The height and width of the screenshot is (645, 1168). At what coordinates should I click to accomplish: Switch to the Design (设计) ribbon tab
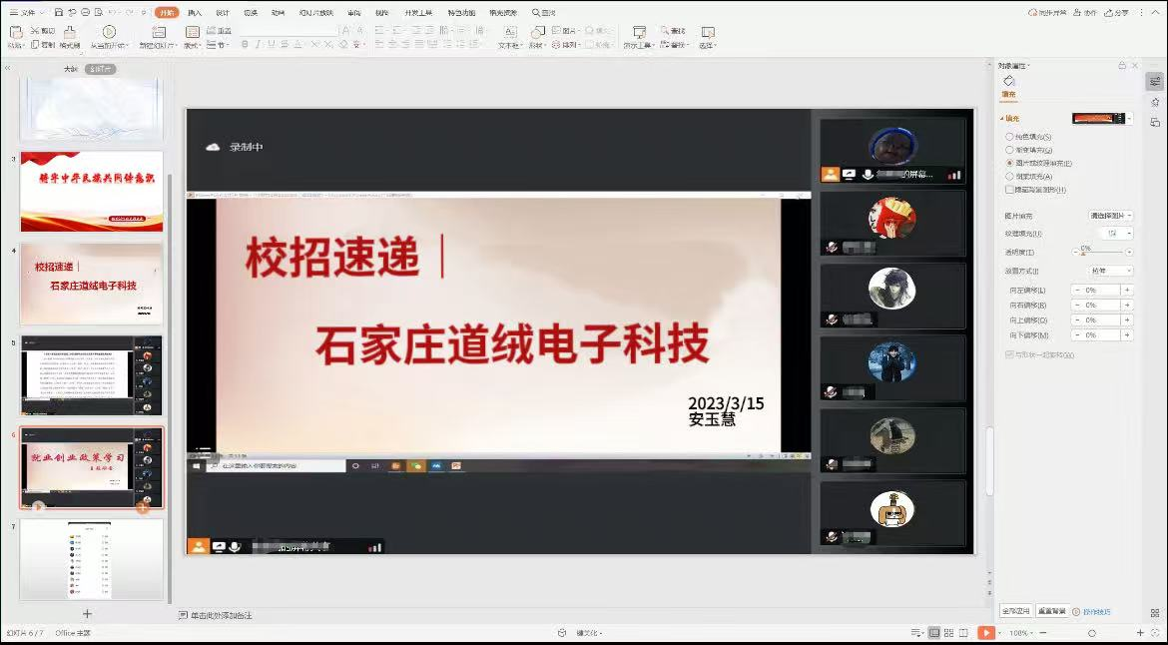point(223,13)
